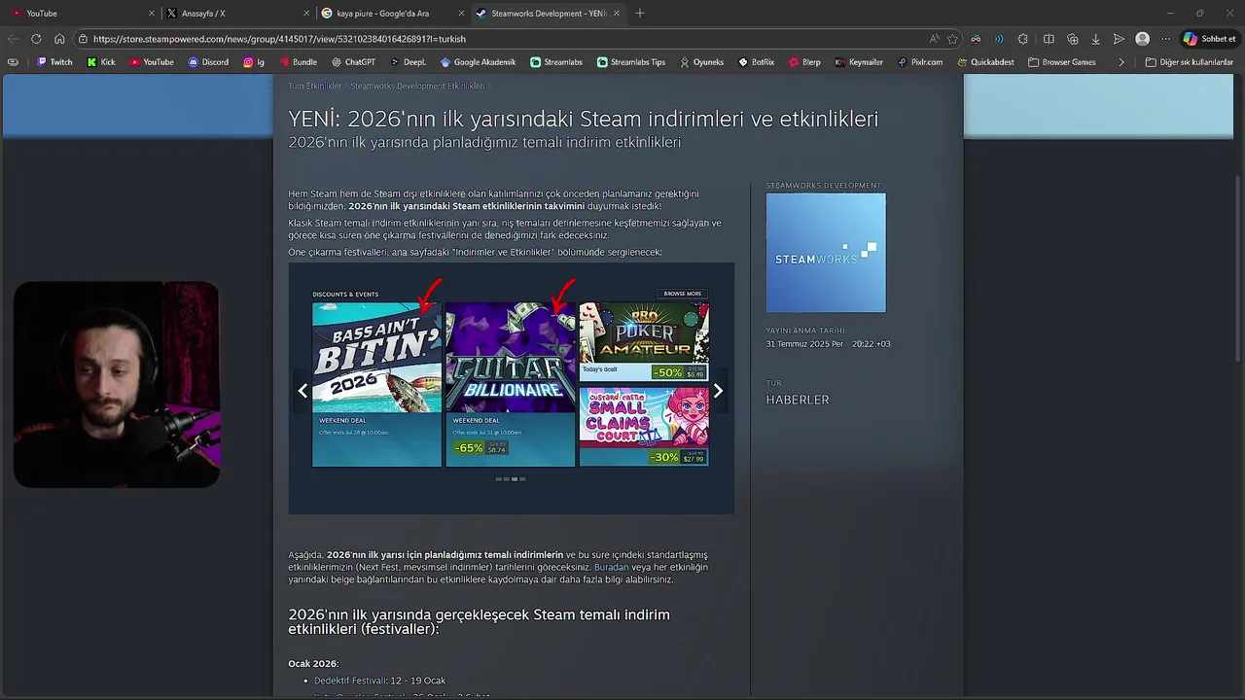This screenshot has height=700, width=1245.
Task: Click the back navigation arrow
Action: click(13, 39)
